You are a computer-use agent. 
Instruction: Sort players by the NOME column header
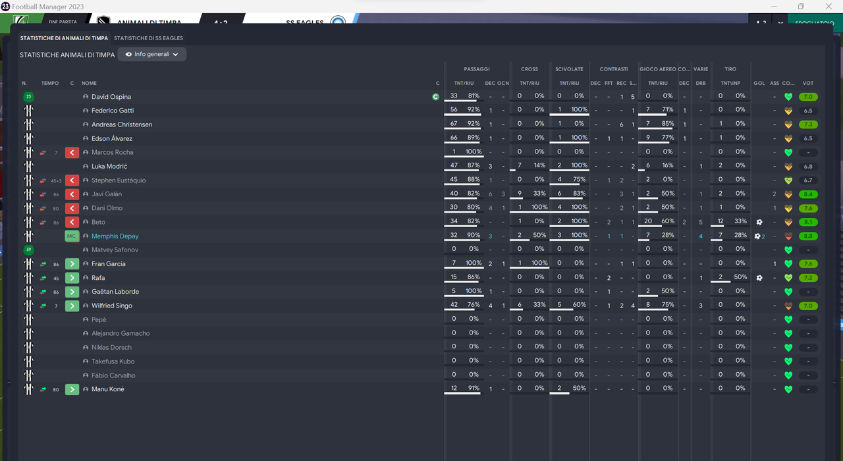coord(89,84)
